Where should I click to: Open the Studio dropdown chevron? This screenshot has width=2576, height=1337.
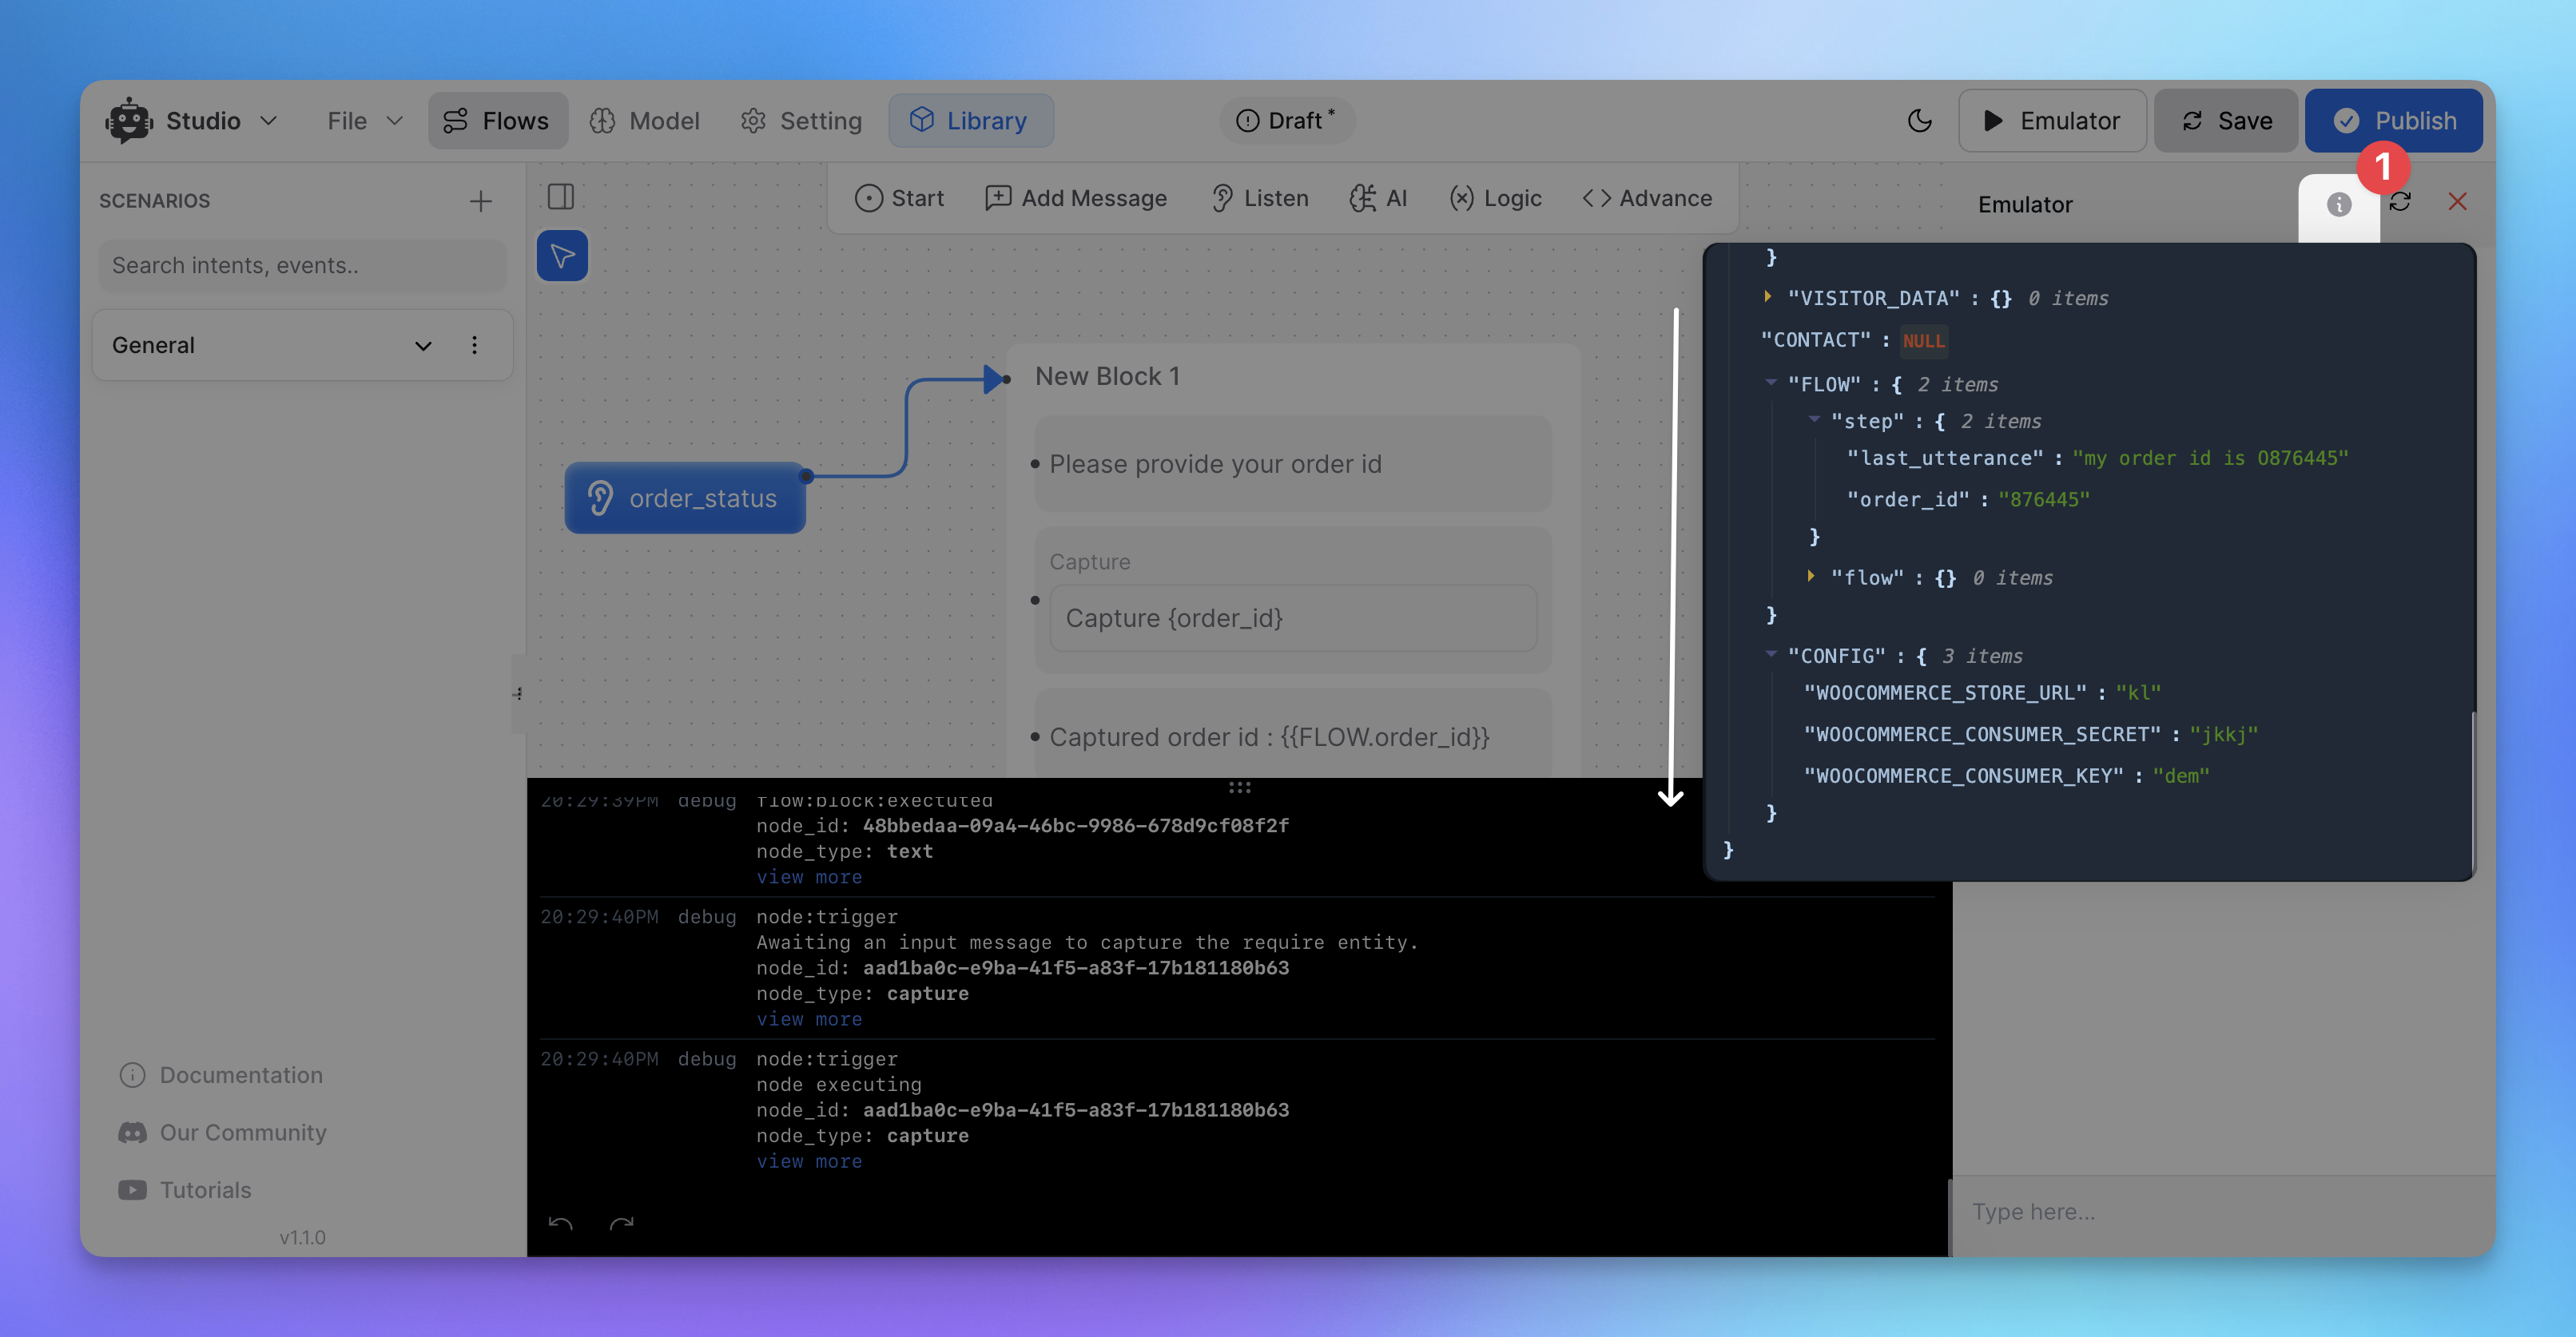[x=268, y=121]
